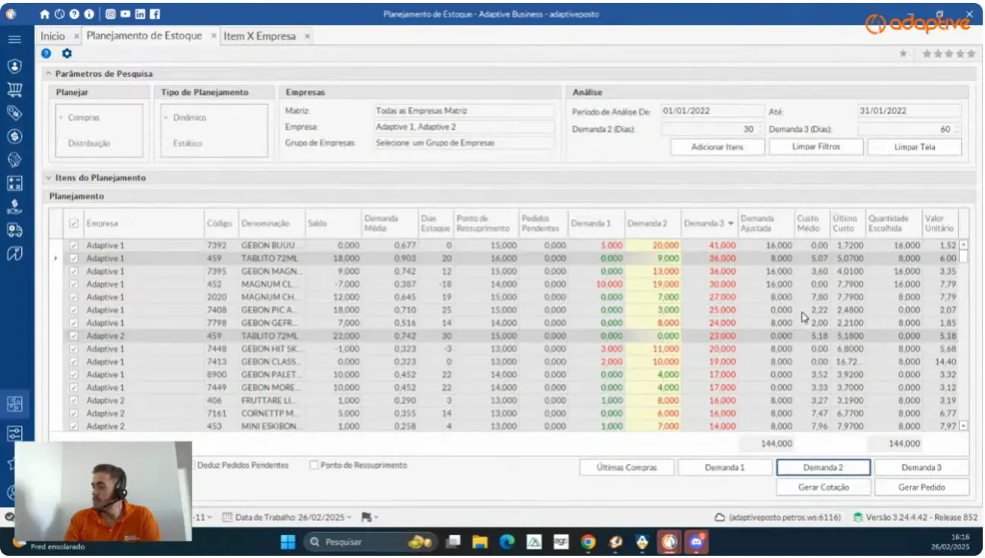The height and width of the screenshot is (558, 985).
Task: Collapse Parâmetros de Pesquisa section
Action: 49,74
